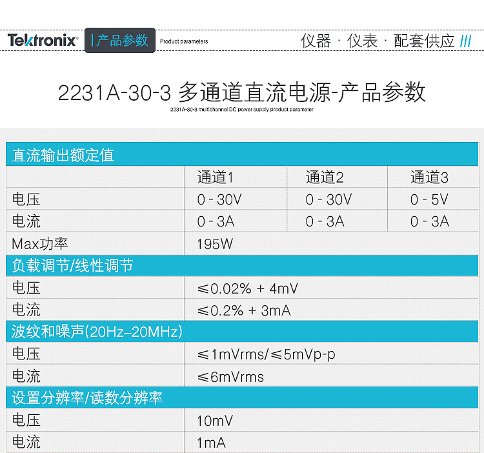Click the 2231A-30-3 多通道直流电源 title
This screenshot has width=484, height=453.
click(242, 92)
